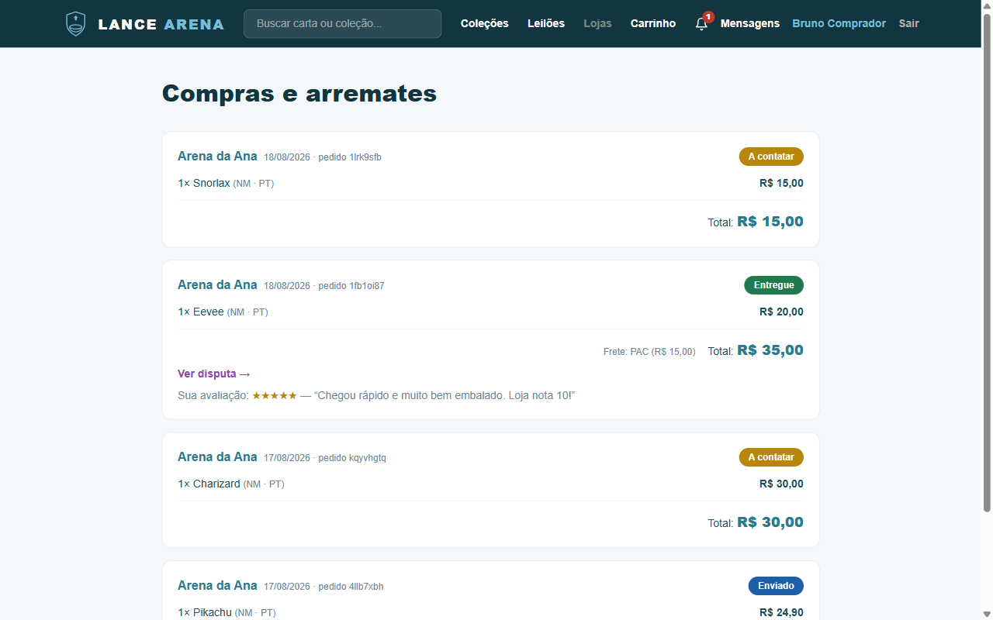This screenshot has height=620, width=993.
Task: Click the Frete: PAC (R$ 15,00) text
Action: click(649, 352)
